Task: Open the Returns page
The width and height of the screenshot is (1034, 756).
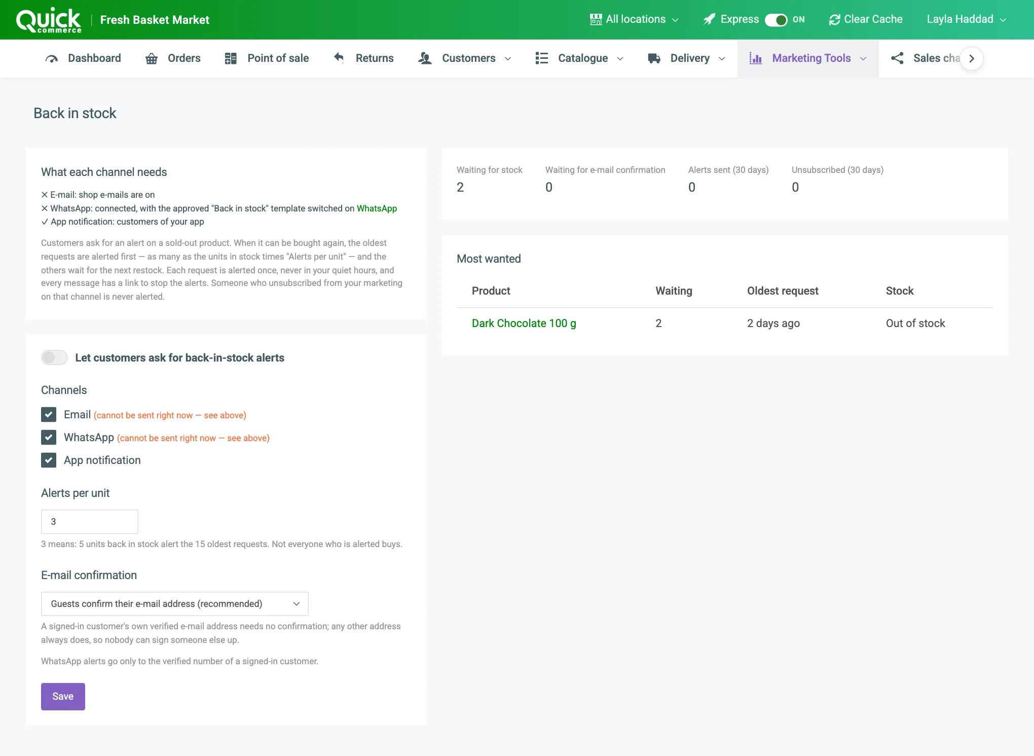Action: [x=363, y=58]
